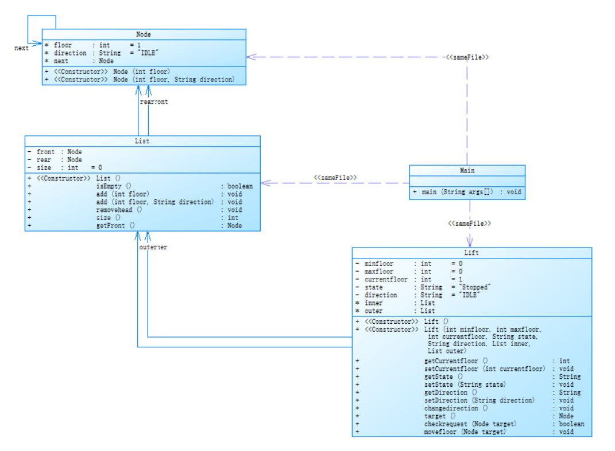Click the getFront() method in List
This screenshot has height=451, width=615.
tap(115, 226)
